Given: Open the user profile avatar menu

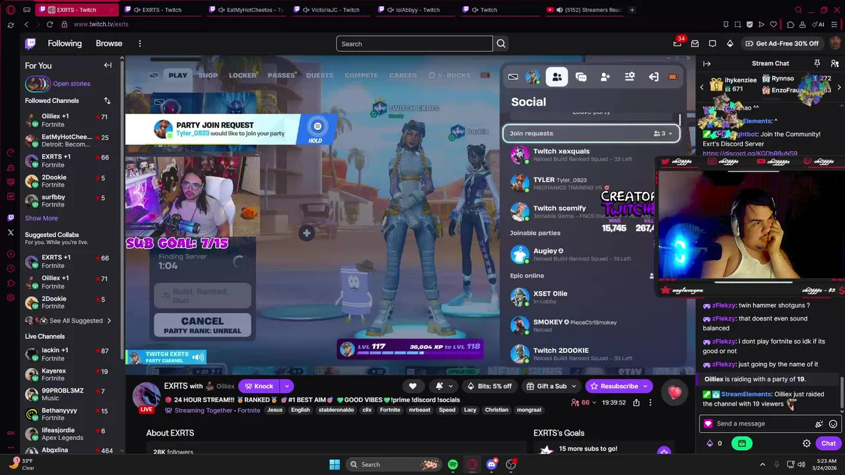Looking at the screenshot, I should point(834,44).
